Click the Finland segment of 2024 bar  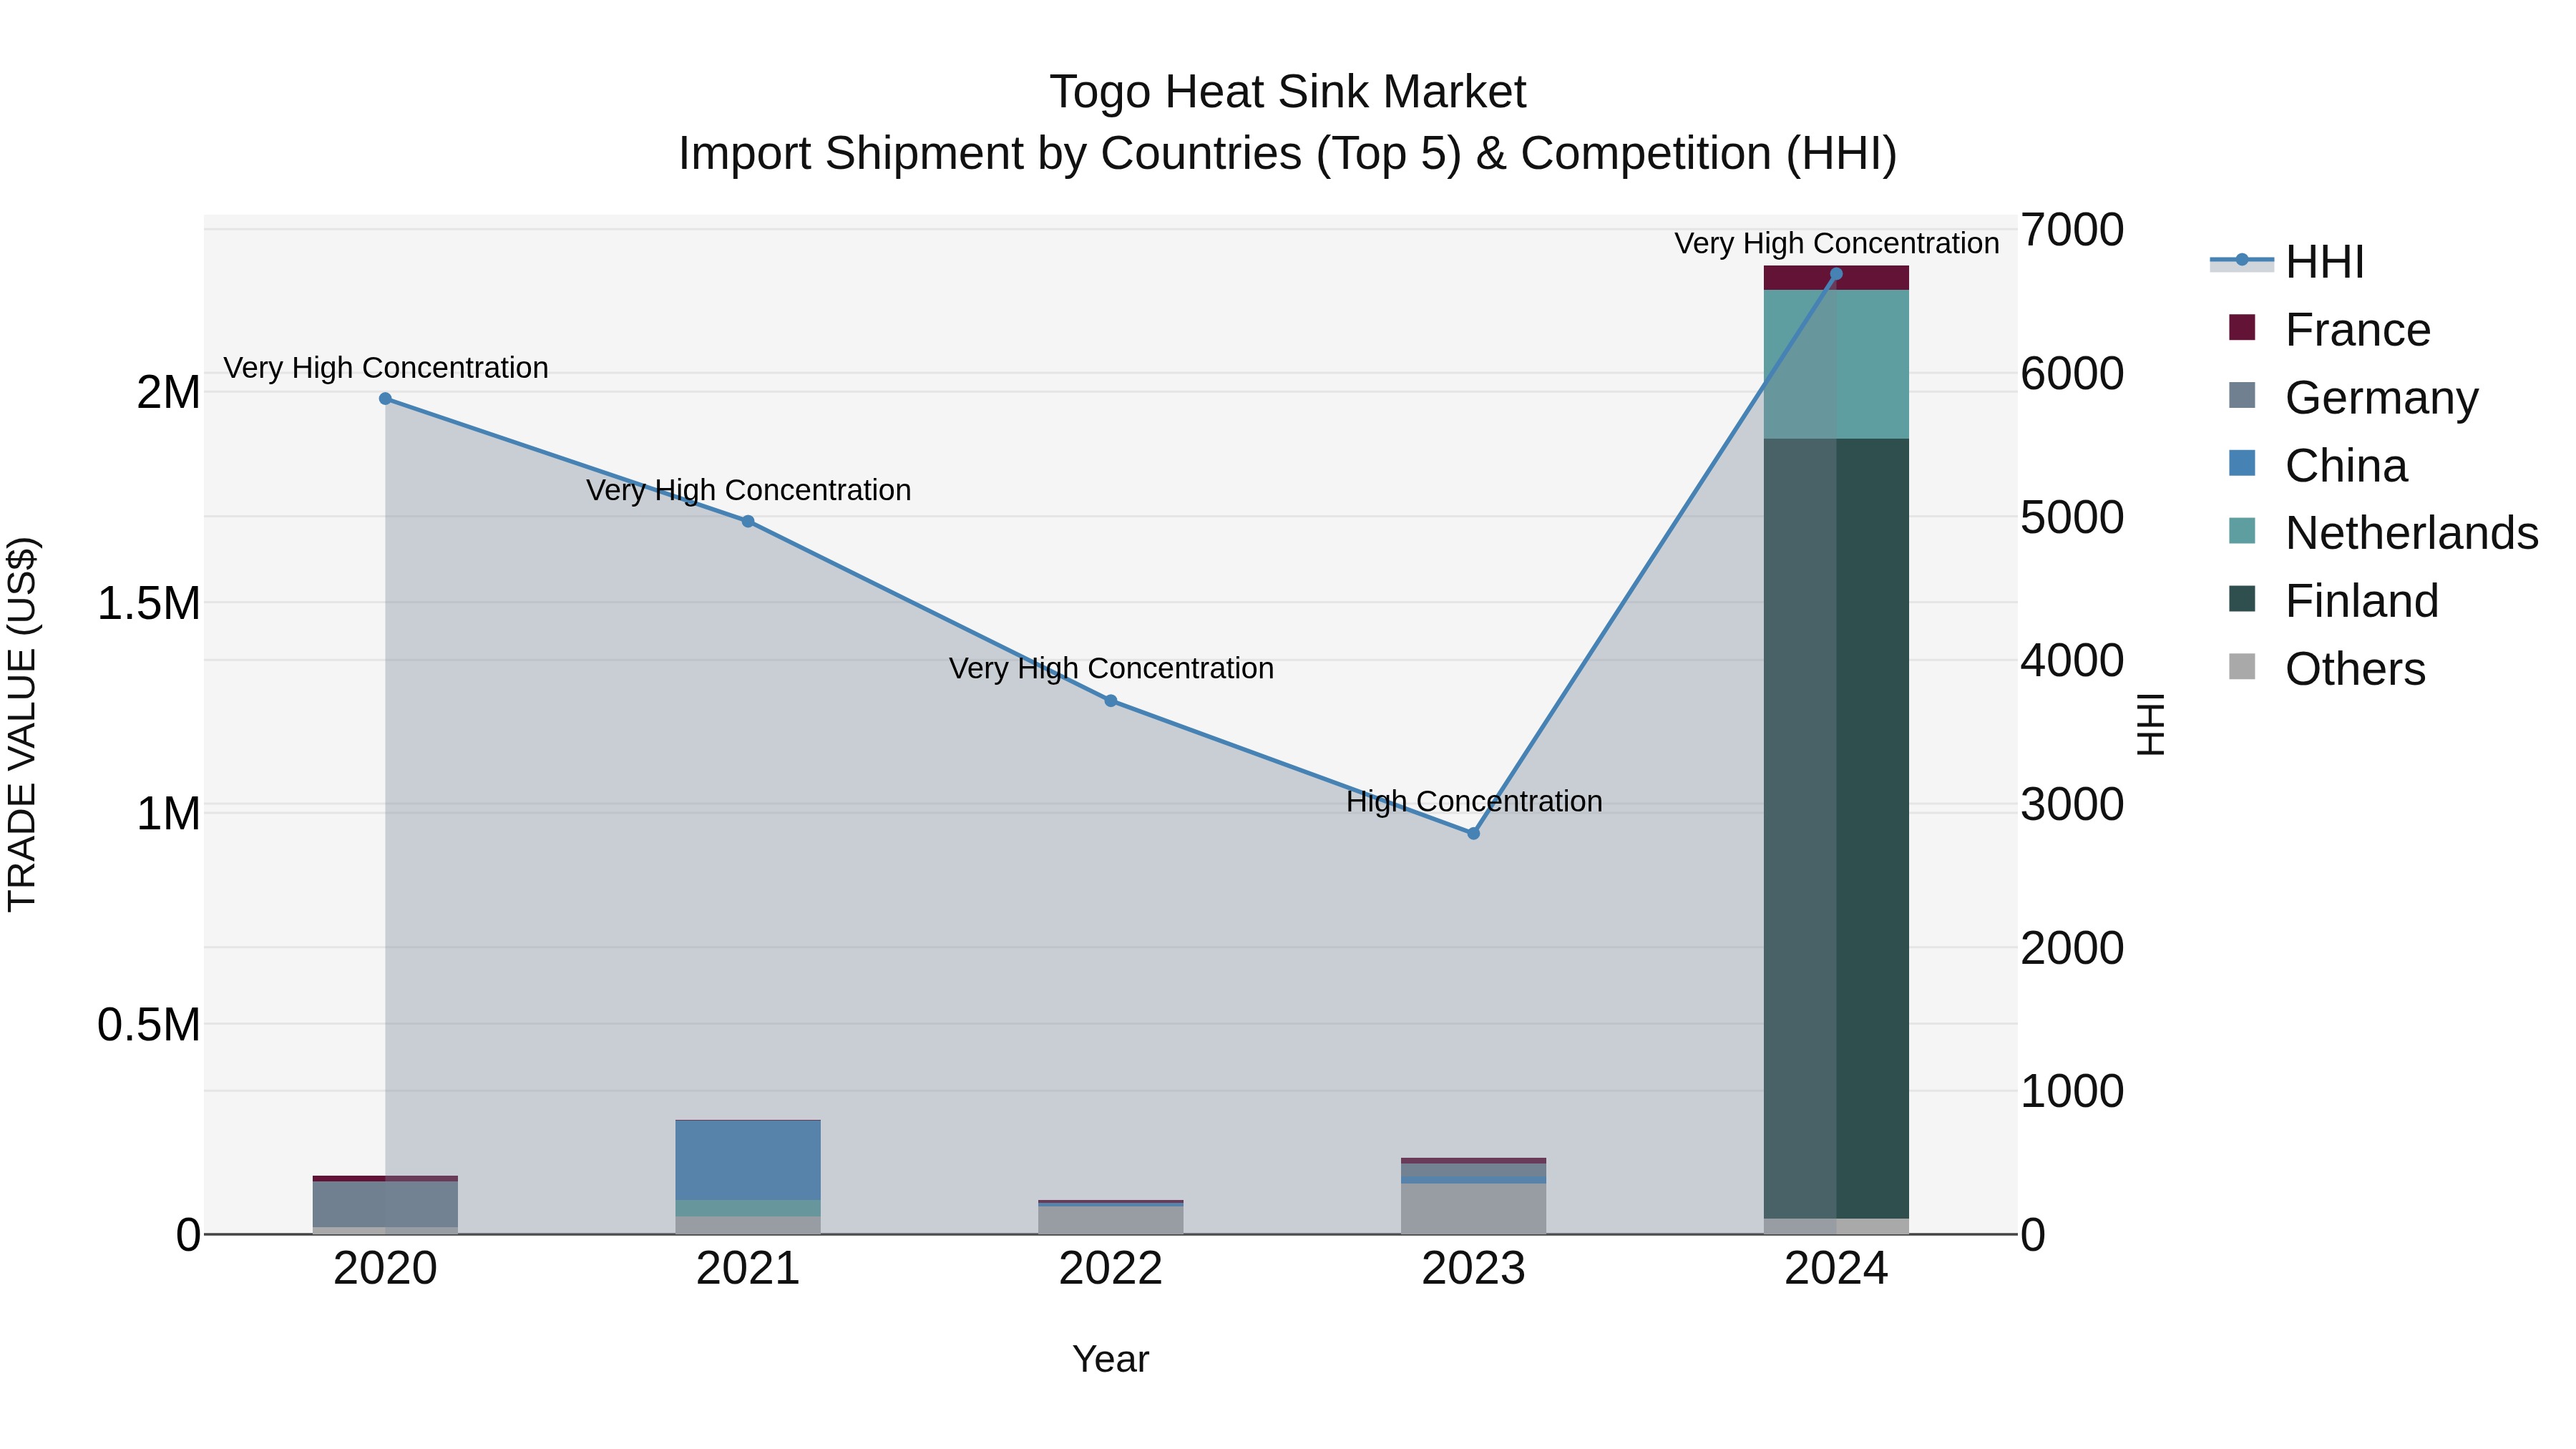click(x=1836, y=828)
